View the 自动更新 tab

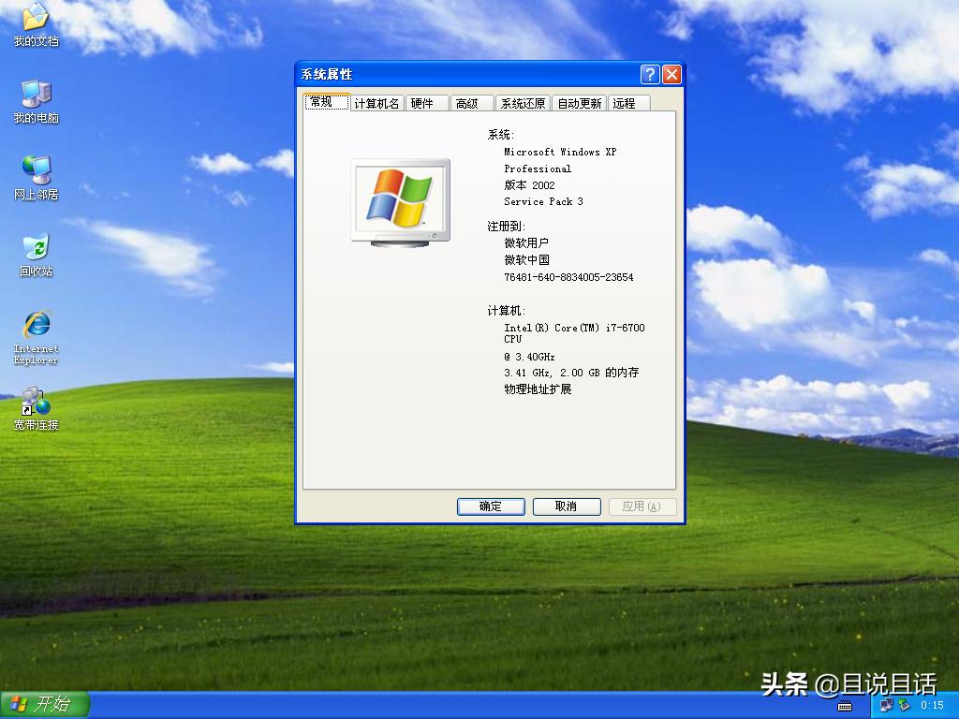point(579,103)
